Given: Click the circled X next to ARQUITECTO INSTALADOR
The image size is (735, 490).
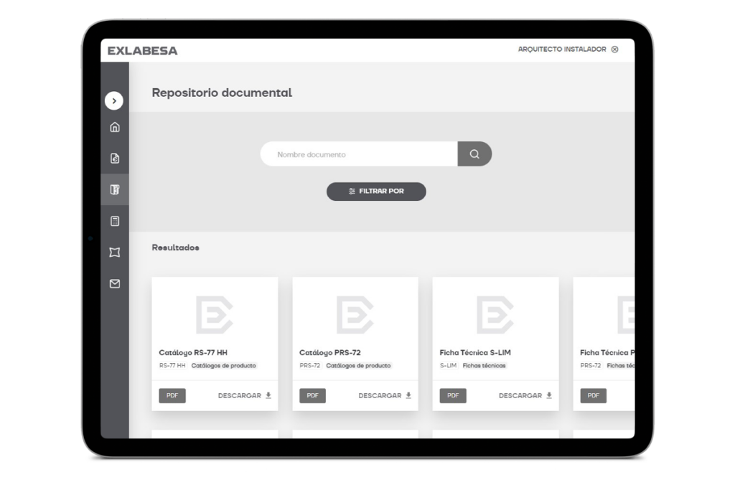Looking at the screenshot, I should [614, 50].
